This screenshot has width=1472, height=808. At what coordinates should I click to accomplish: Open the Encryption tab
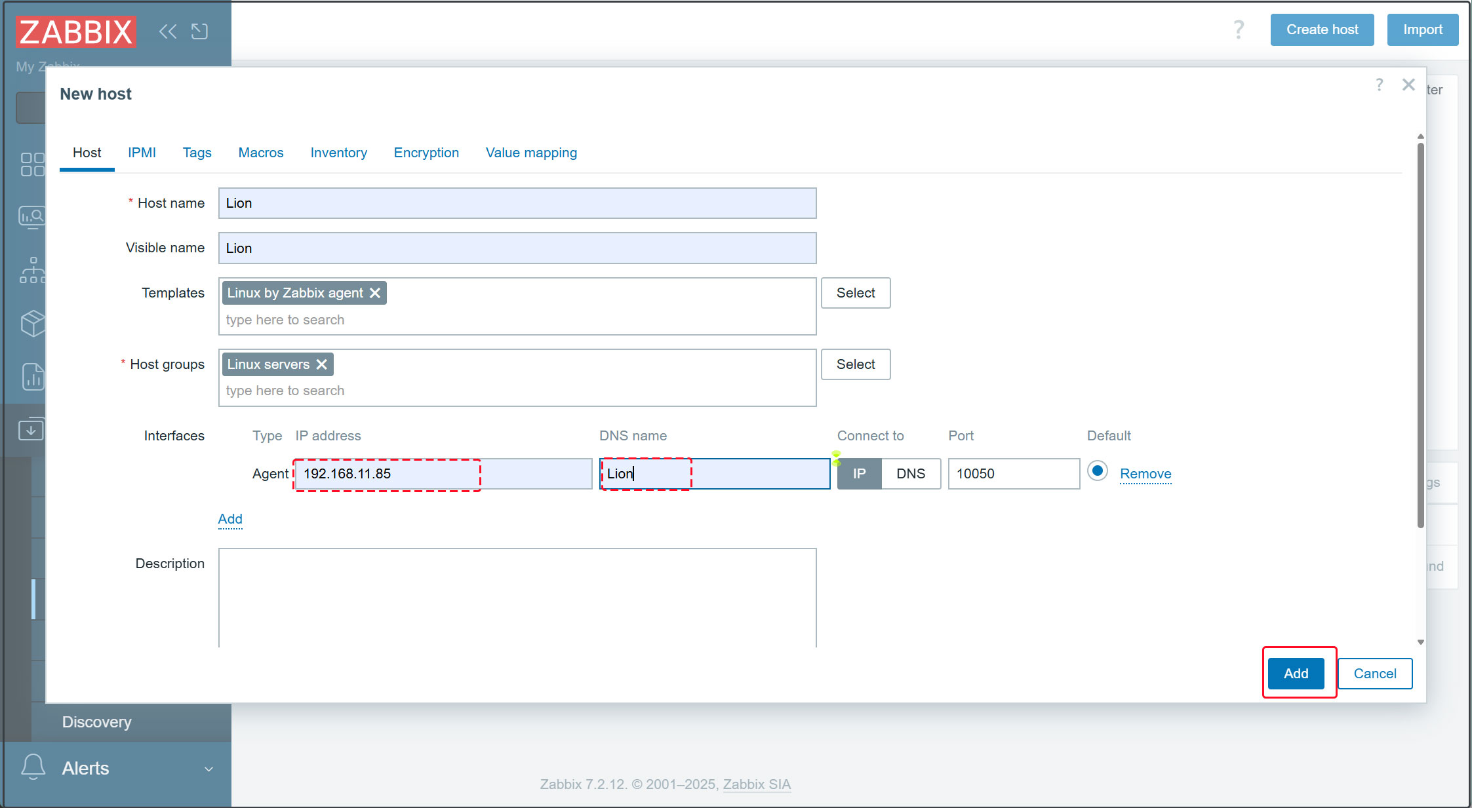tap(426, 153)
